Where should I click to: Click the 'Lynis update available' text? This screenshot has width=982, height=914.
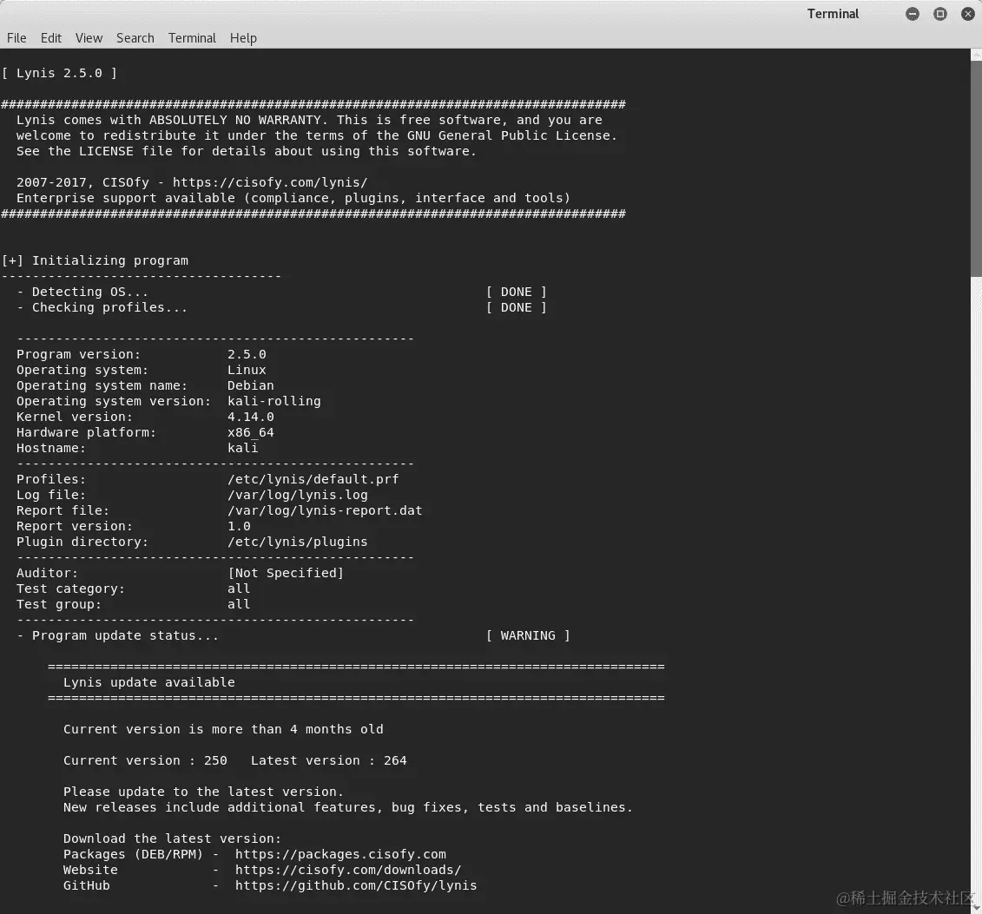[x=149, y=682]
